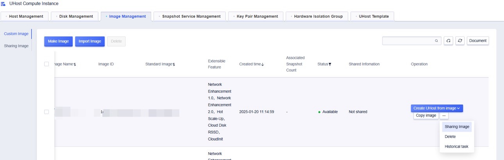The height and width of the screenshot is (160, 504).
Task: Expand Create UHost from image dropdown
Action: pyautogui.click(x=437, y=108)
